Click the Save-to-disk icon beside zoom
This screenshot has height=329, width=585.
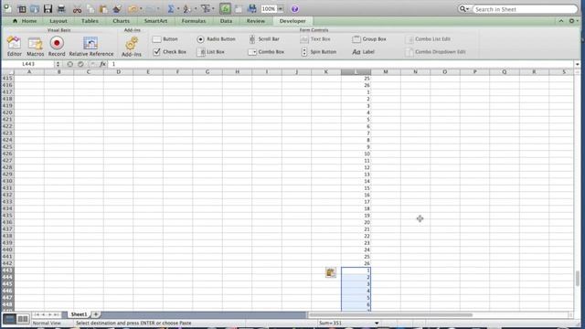(252, 8)
